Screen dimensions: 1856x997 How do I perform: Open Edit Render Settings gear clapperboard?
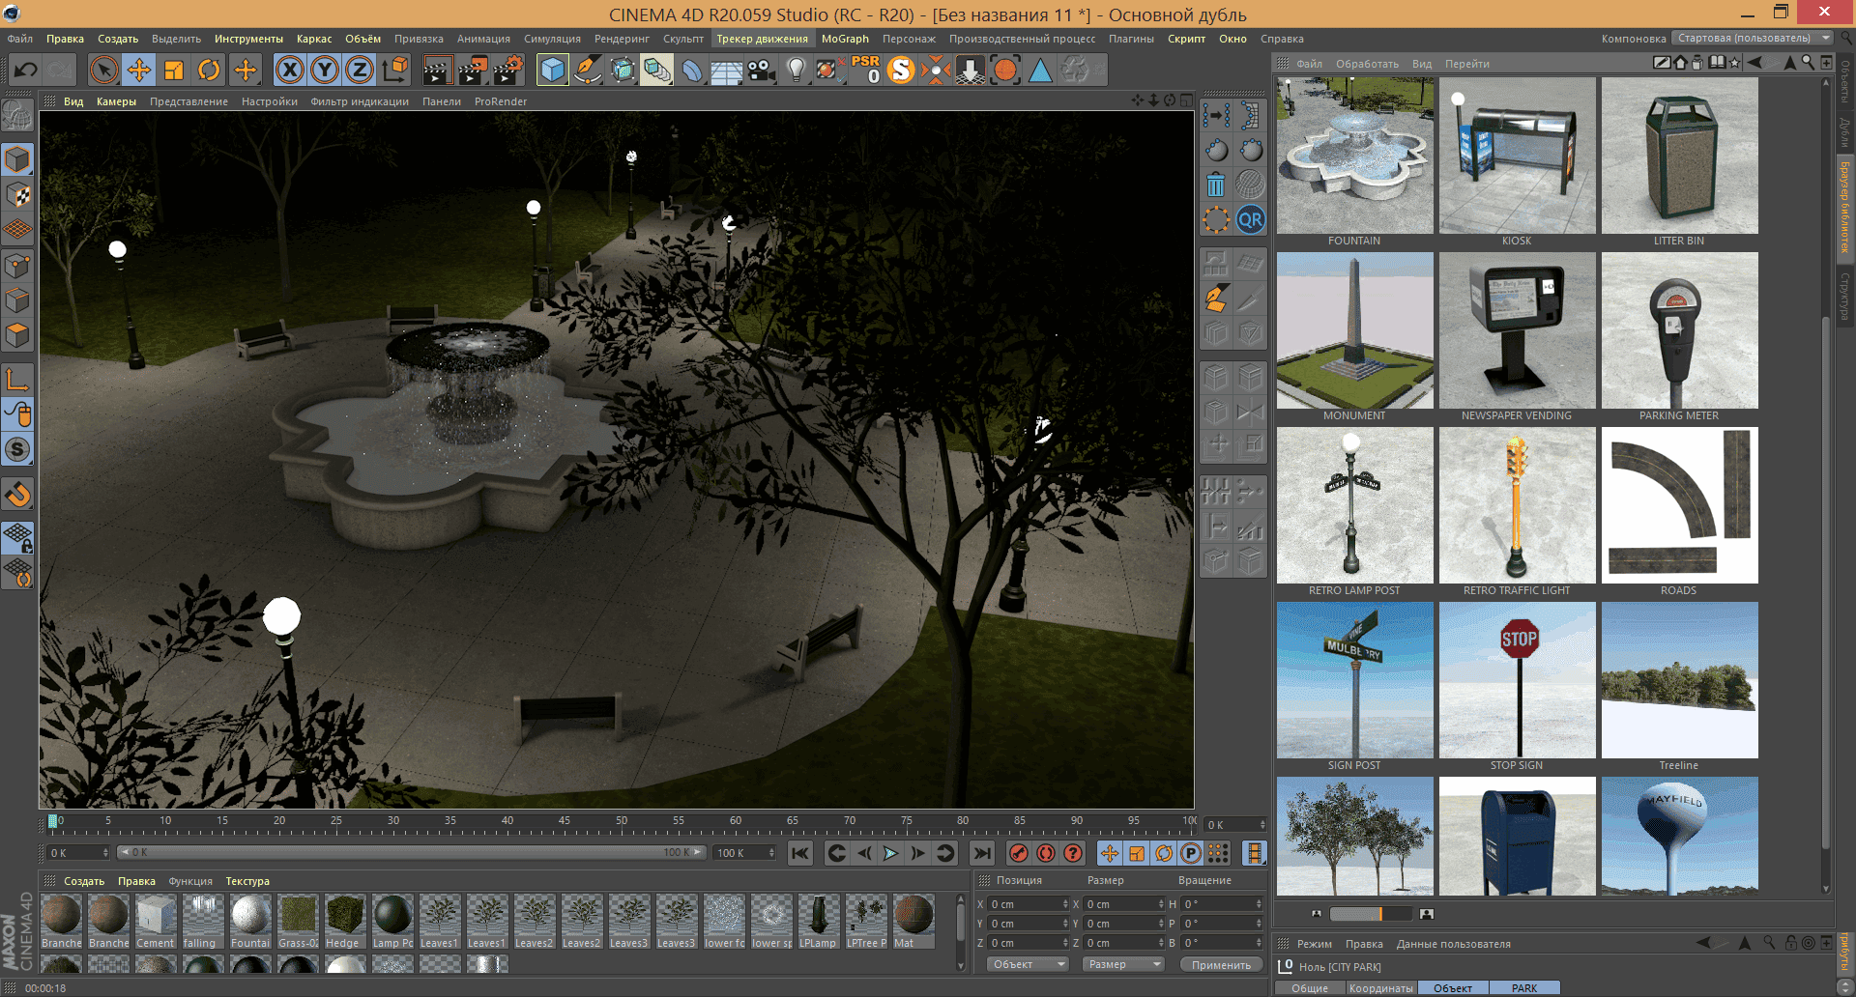click(508, 70)
